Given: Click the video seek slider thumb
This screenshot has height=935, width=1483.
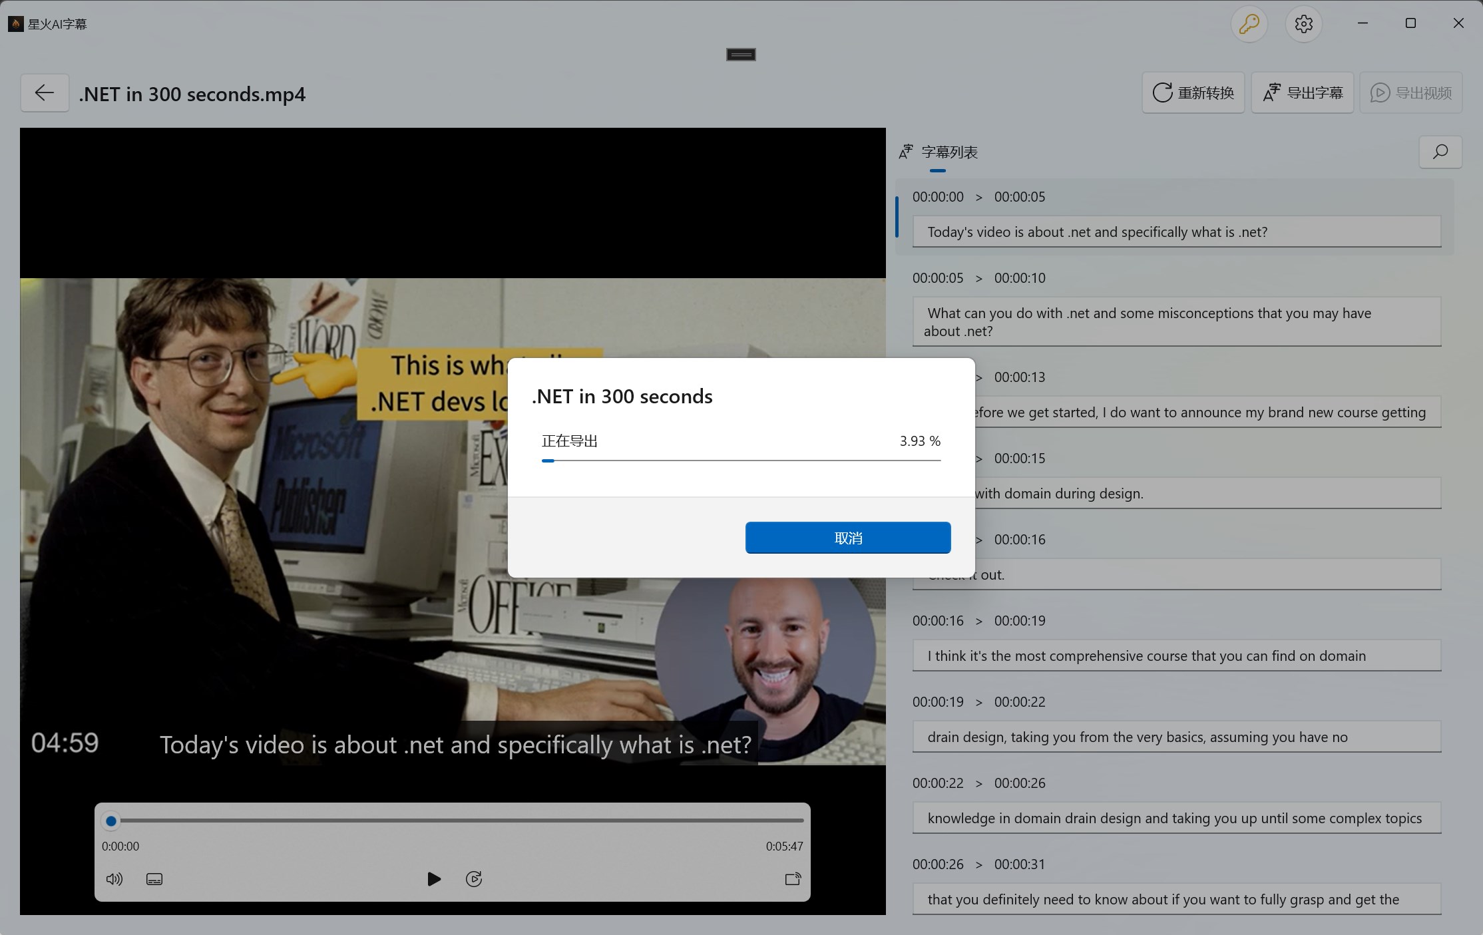Looking at the screenshot, I should click(111, 821).
